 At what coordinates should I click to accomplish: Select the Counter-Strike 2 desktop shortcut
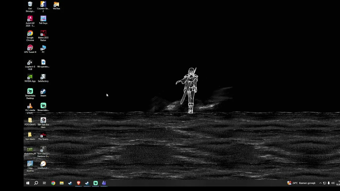click(x=43, y=7)
